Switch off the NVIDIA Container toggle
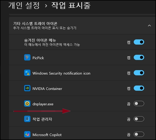The image size is (156, 140). point(139,88)
